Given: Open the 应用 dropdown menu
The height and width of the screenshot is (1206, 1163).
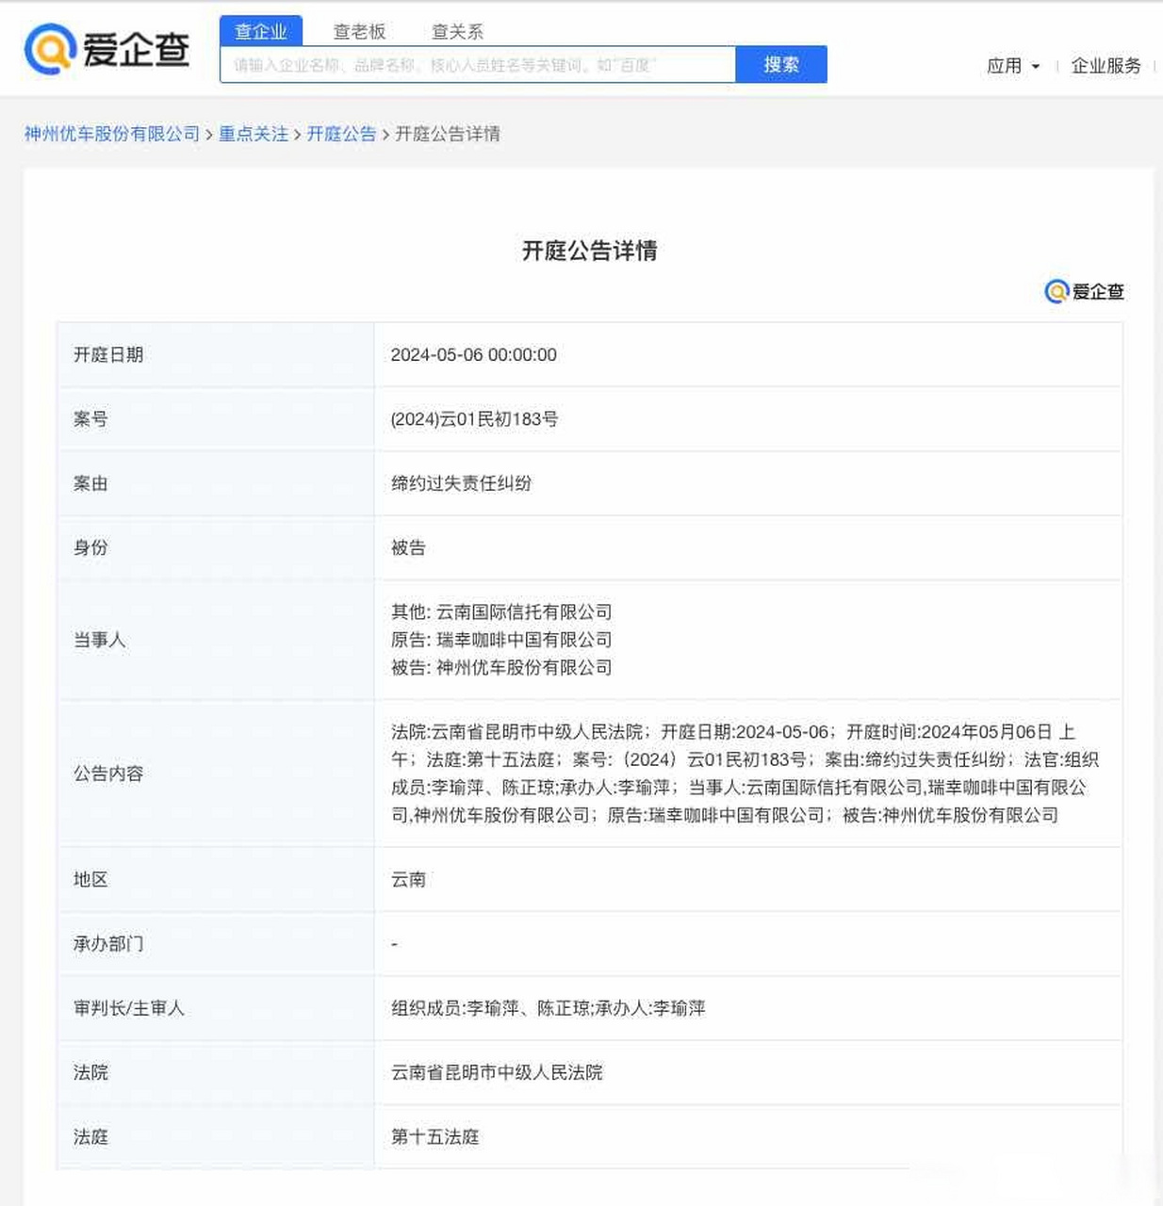Looking at the screenshot, I should pyautogui.click(x=1013, y=66).
